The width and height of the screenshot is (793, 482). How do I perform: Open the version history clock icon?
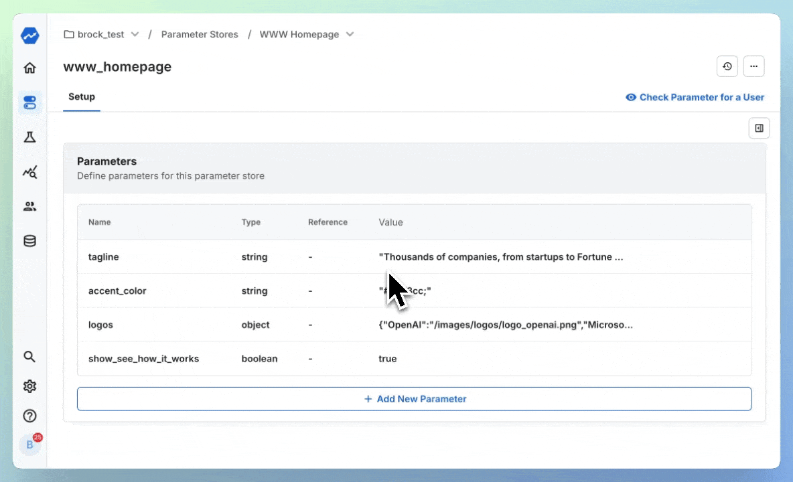727,66
